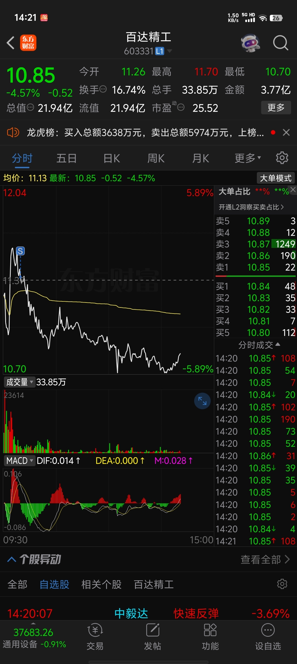The height and width of the screenshot is (664, 297).
Task: Open stock code 603331 dropdown arrow
Action: (170, 51)
